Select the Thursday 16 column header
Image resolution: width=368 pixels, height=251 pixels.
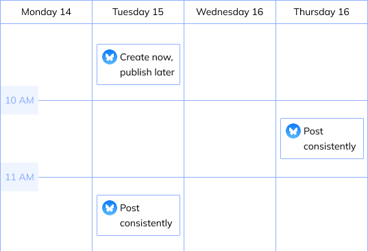click(322, 12)
